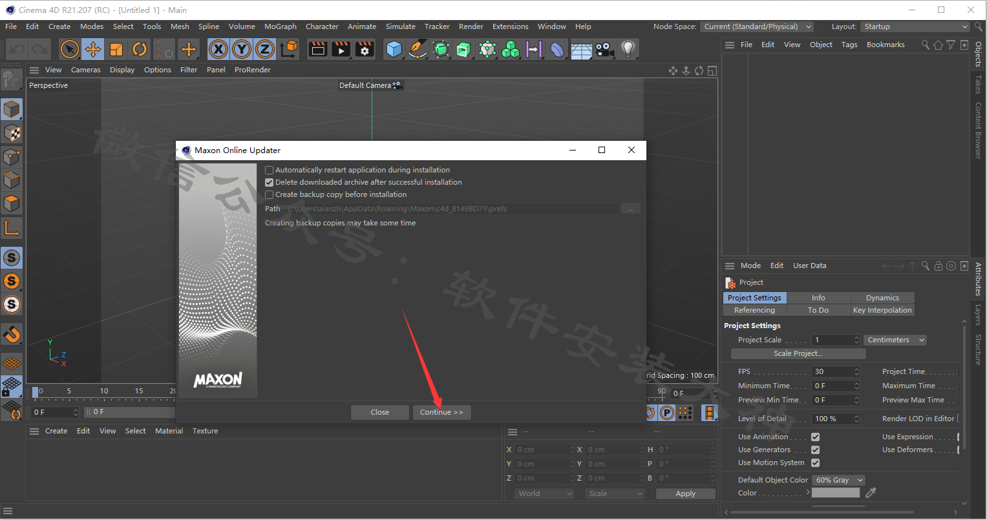Viewport: 987px width, 520px height.
Task: Step the FPS value spinner
Action: click(856, 371)
